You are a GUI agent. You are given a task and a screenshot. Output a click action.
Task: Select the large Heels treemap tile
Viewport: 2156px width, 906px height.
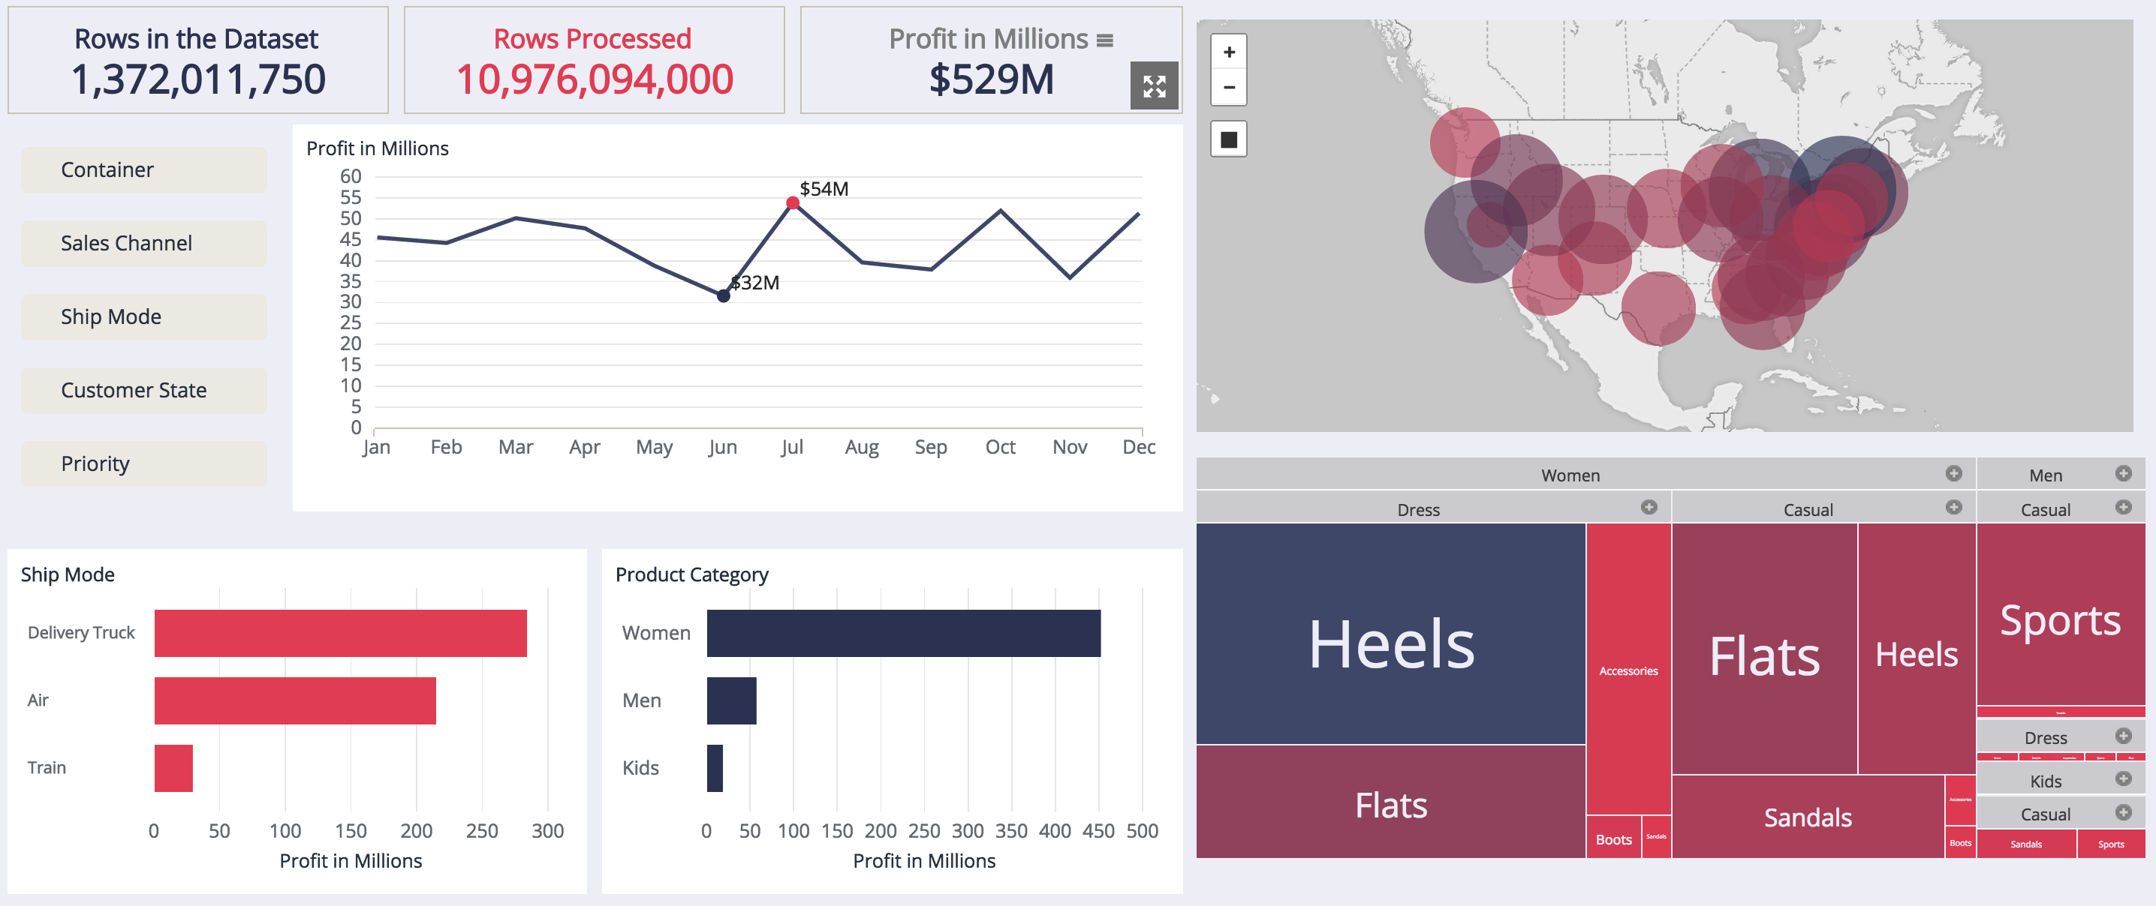pos(1390,633)
